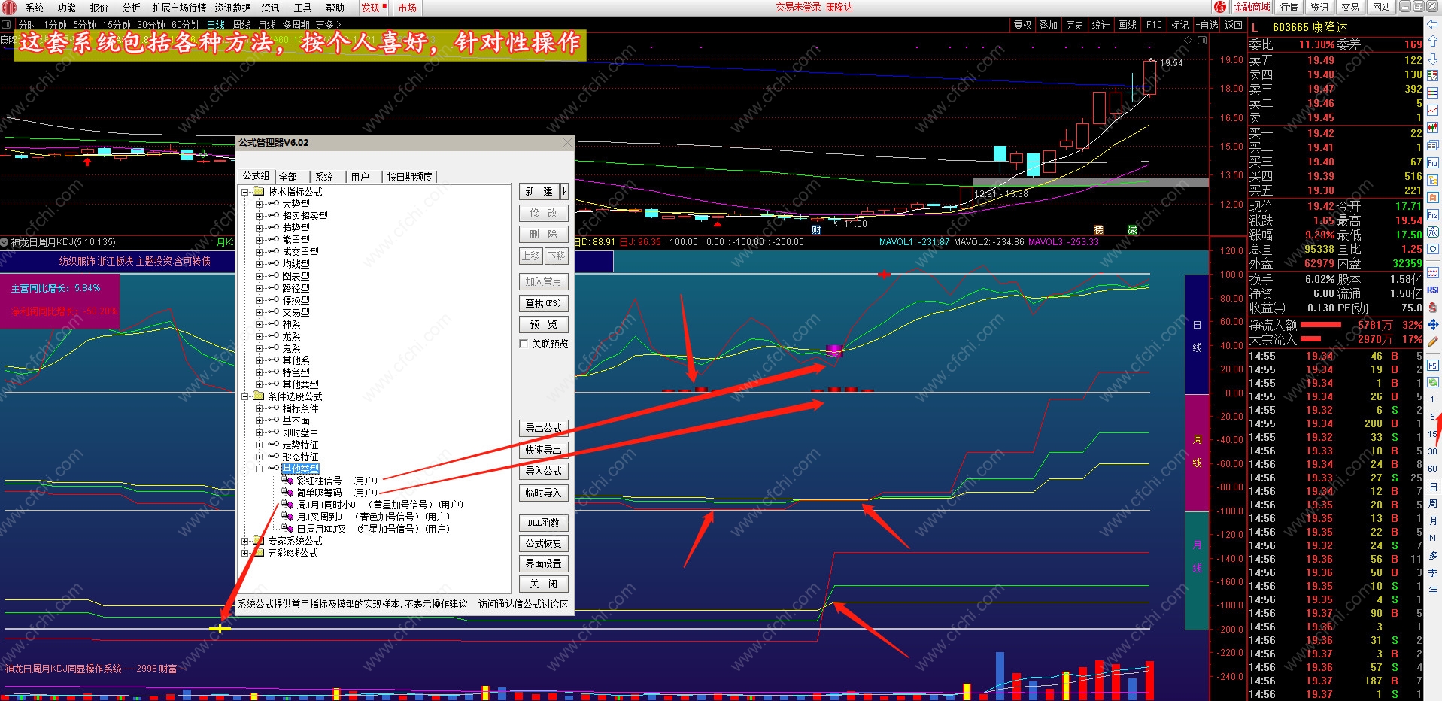The width and height of the screenshot is (1442, 701).
Task: Click the 金融商城 button in title bar
Action: coord(1252,7)
